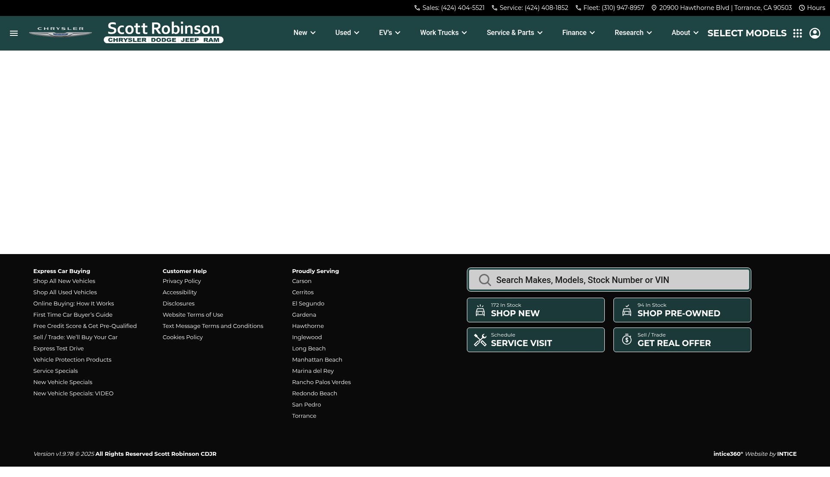Open Shop All Used Vehicles link
Viewport: 830px width, 477px height.
pyautogui.click(x=65, y=293)
